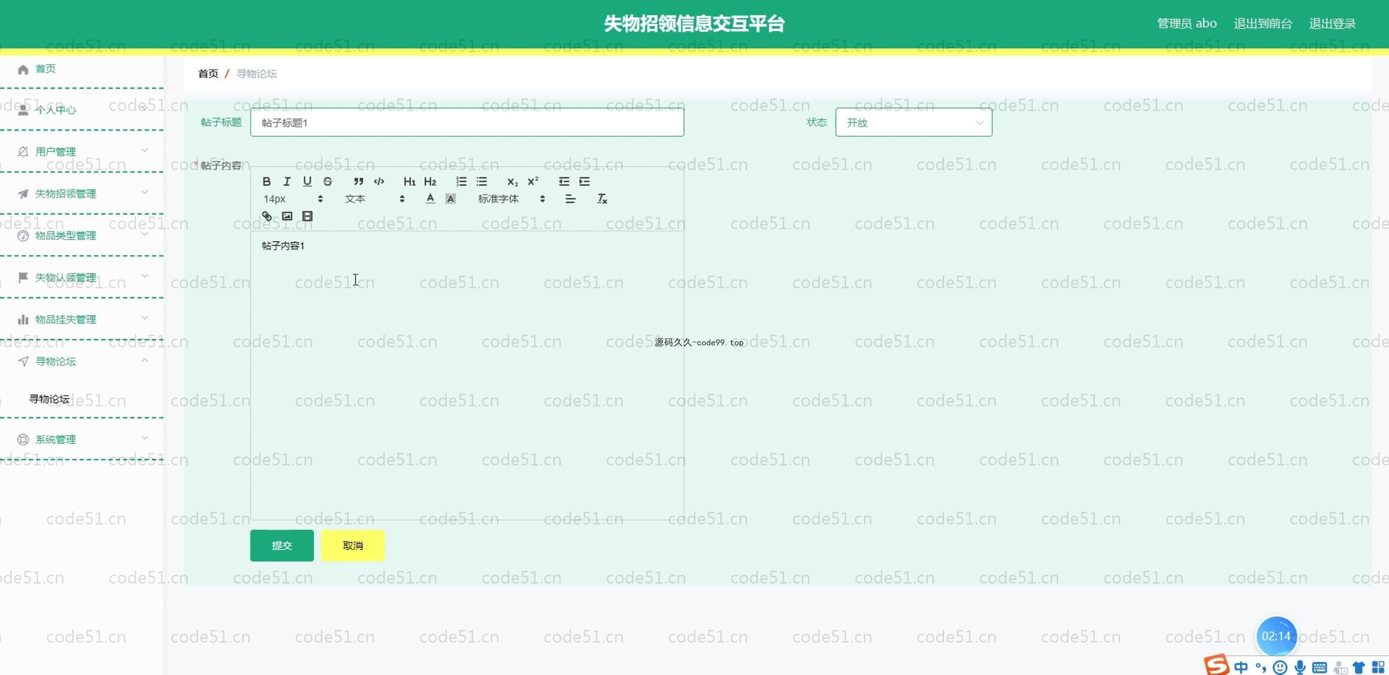
Task: Open the IME soft keyboard icon
Action: [x=1320, y=667]
